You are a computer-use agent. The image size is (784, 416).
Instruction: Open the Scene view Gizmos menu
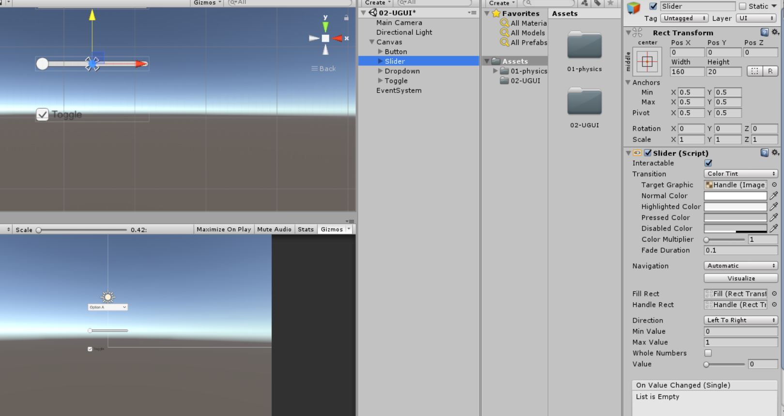[208, 3]
